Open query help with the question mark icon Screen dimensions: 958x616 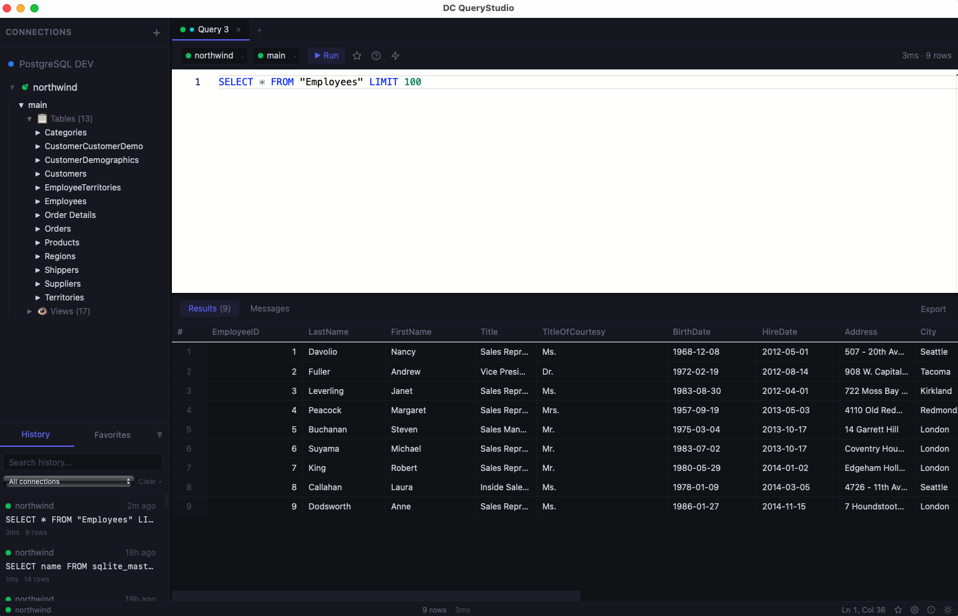(375, 56)
